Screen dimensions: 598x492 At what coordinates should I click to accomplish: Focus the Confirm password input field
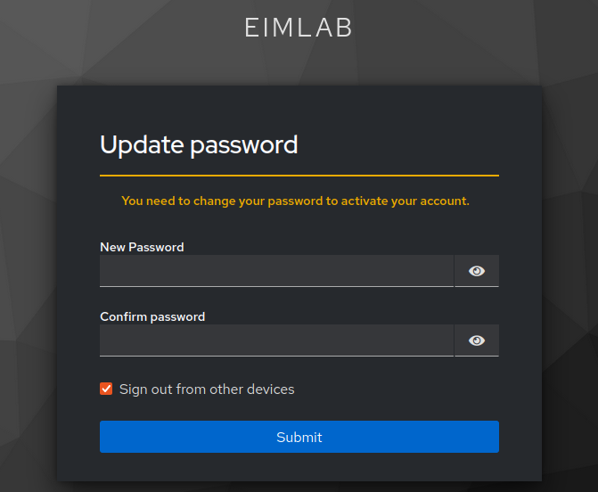pyautogui.click(x=276, y=340)
